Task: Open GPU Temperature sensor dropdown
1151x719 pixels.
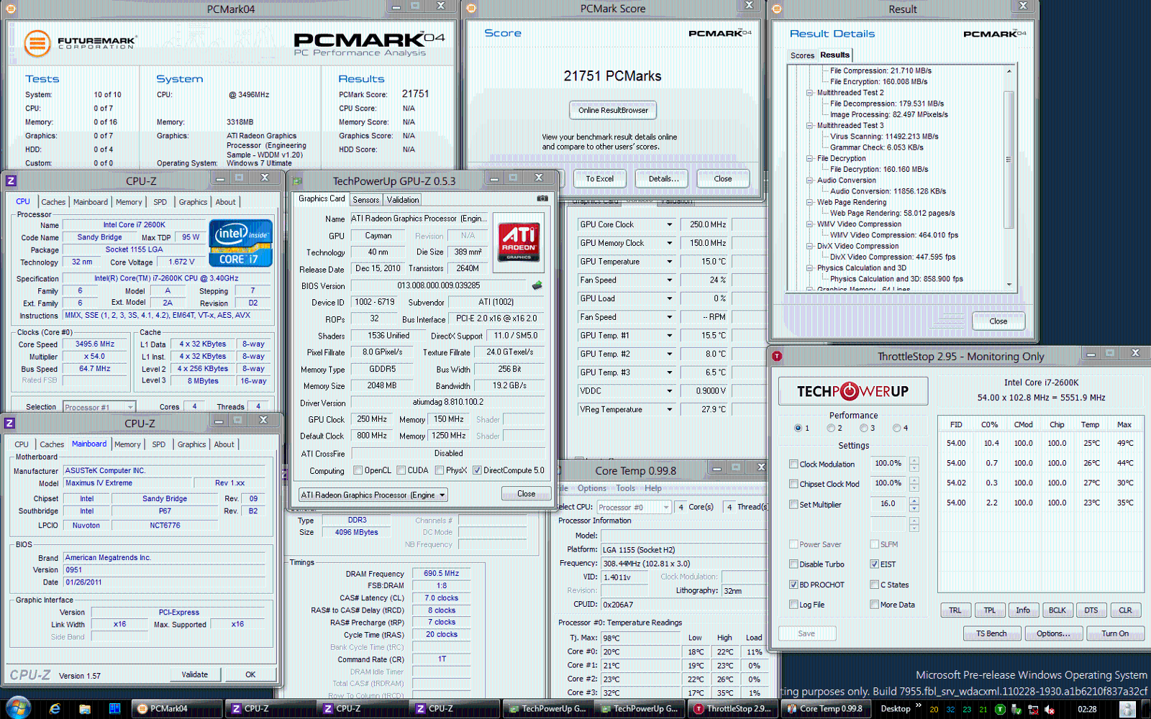Action: tap(669, 262)
